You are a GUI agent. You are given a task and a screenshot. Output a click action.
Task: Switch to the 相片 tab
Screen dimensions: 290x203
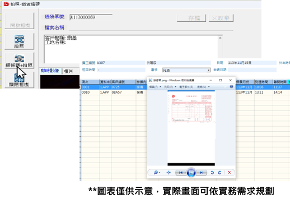[x=68, y=71]
